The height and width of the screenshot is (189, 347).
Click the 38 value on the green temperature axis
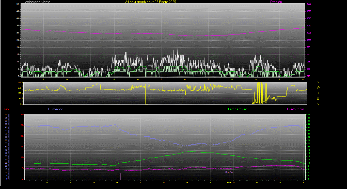[x=309, y=118]
